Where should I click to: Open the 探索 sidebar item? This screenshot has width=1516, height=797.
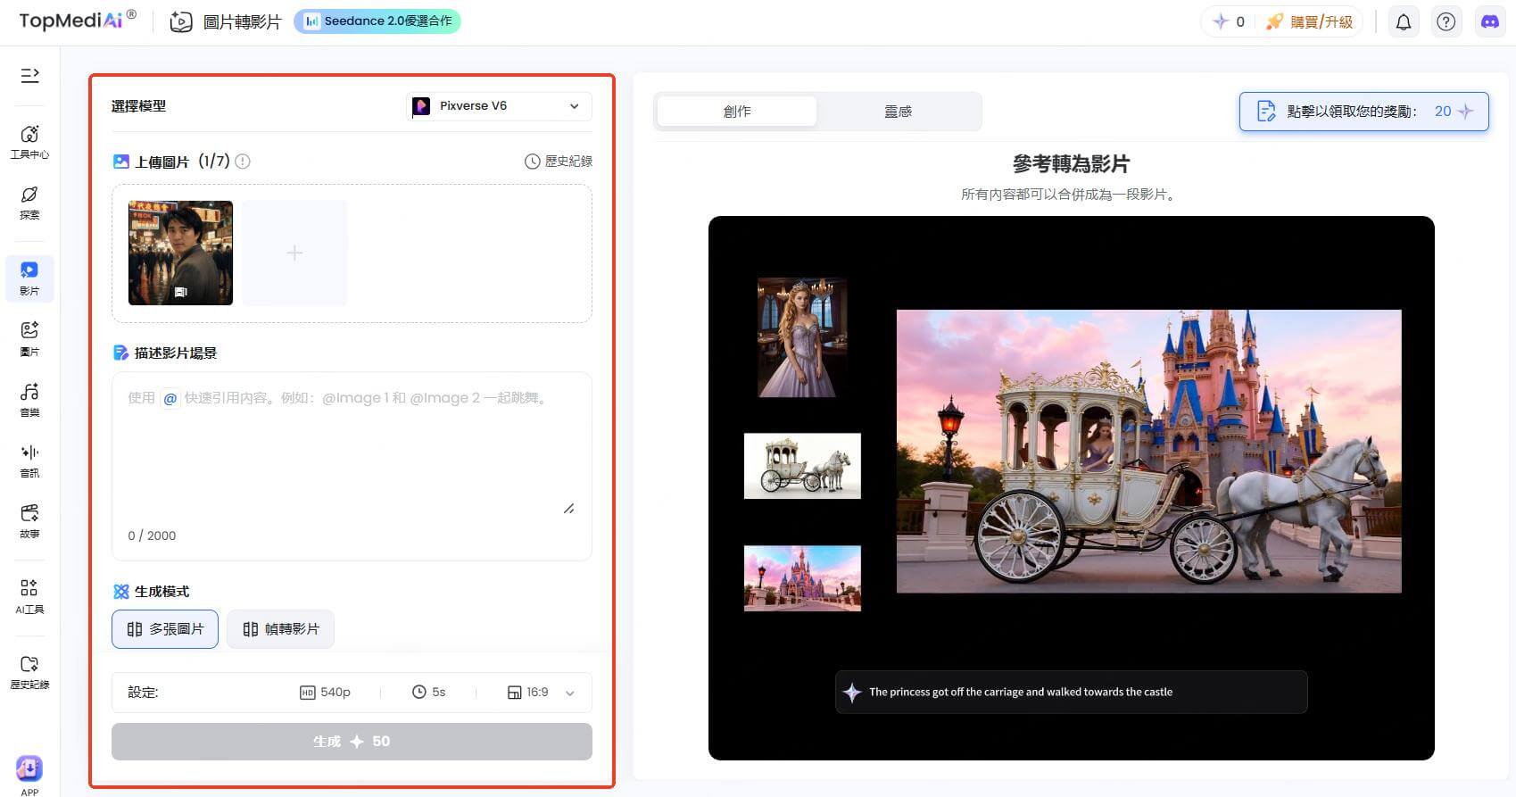click(x=29, y=203)
